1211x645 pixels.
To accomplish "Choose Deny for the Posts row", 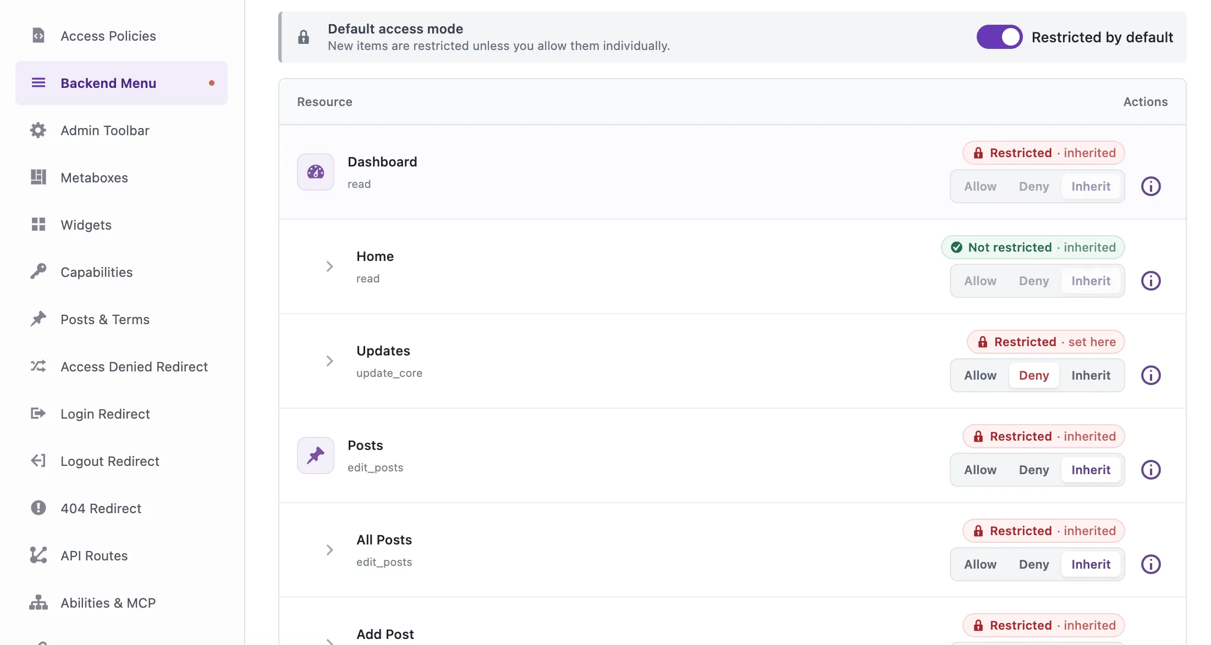I will (x=1034, y=470).
